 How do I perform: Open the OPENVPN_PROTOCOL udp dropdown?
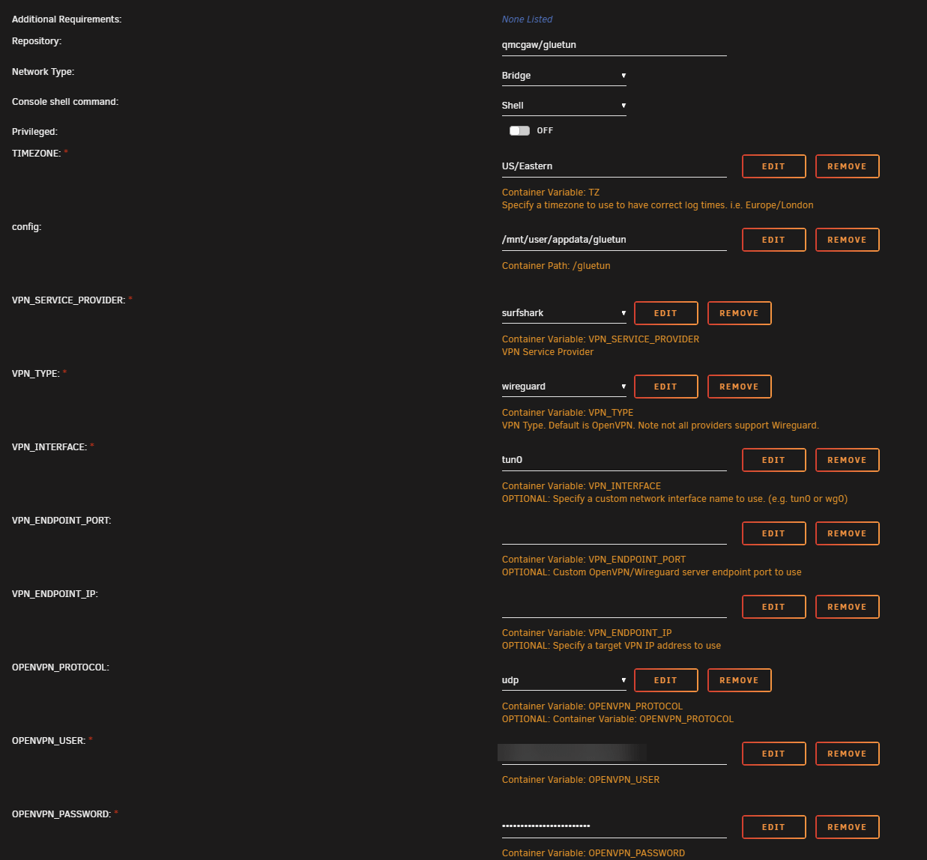(564, 680)
